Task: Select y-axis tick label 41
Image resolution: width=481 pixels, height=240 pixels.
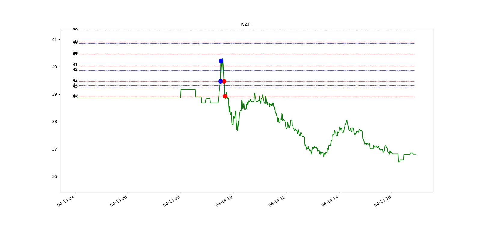Action: [54, 40]
